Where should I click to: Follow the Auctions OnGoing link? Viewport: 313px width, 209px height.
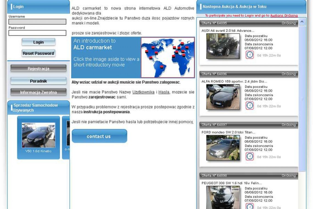pos(284,16)
